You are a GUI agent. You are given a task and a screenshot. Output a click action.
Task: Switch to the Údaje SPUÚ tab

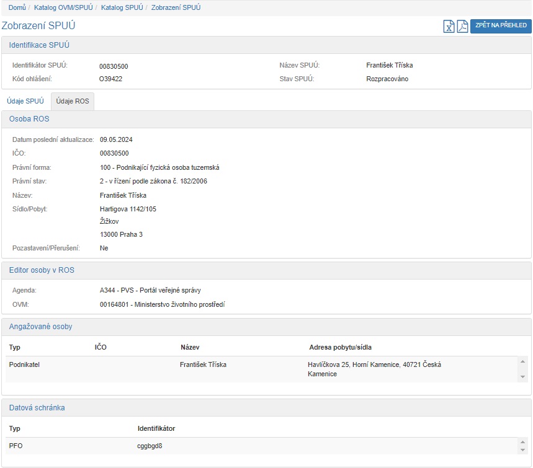tap(25, 101)
